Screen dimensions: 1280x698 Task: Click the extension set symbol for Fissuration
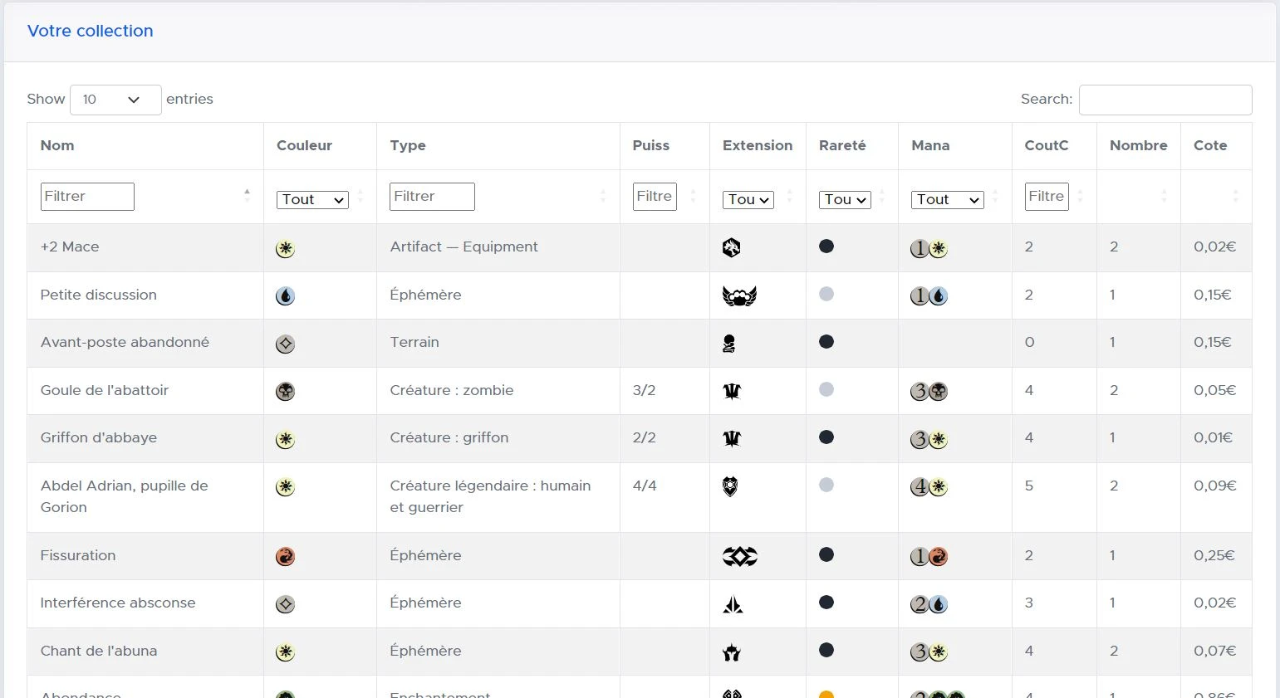(739, 557)
